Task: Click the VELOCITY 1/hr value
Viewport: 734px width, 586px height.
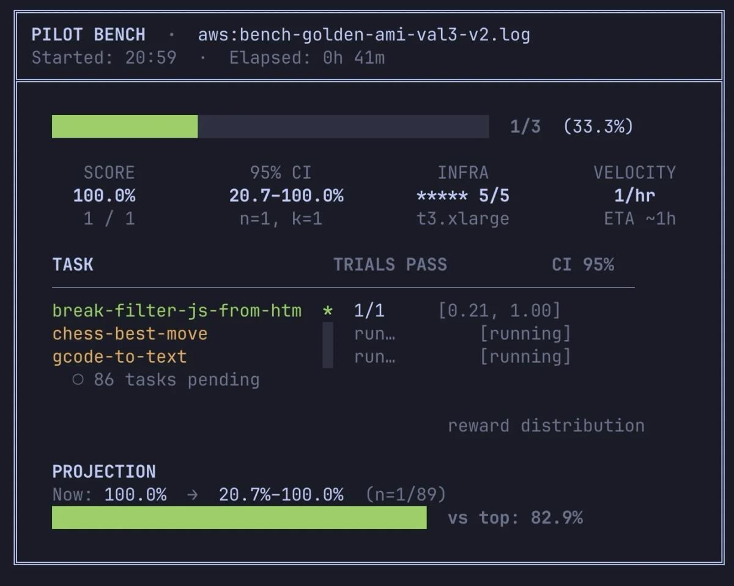Action: point(634,196)
